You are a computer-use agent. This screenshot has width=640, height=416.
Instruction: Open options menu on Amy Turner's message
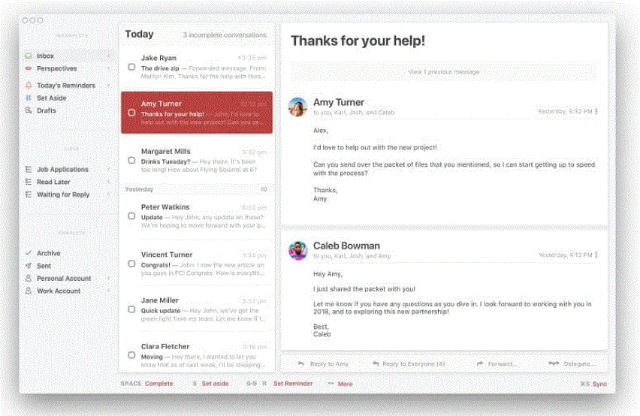pos(596,111)
